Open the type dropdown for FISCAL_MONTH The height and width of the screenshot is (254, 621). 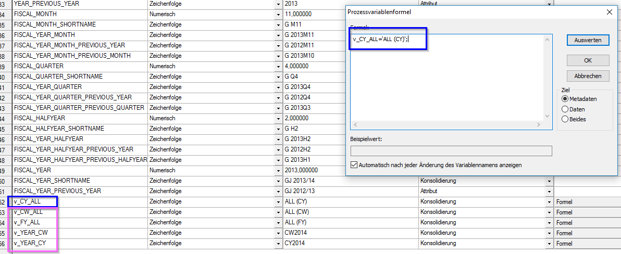(x=278, y=14)
